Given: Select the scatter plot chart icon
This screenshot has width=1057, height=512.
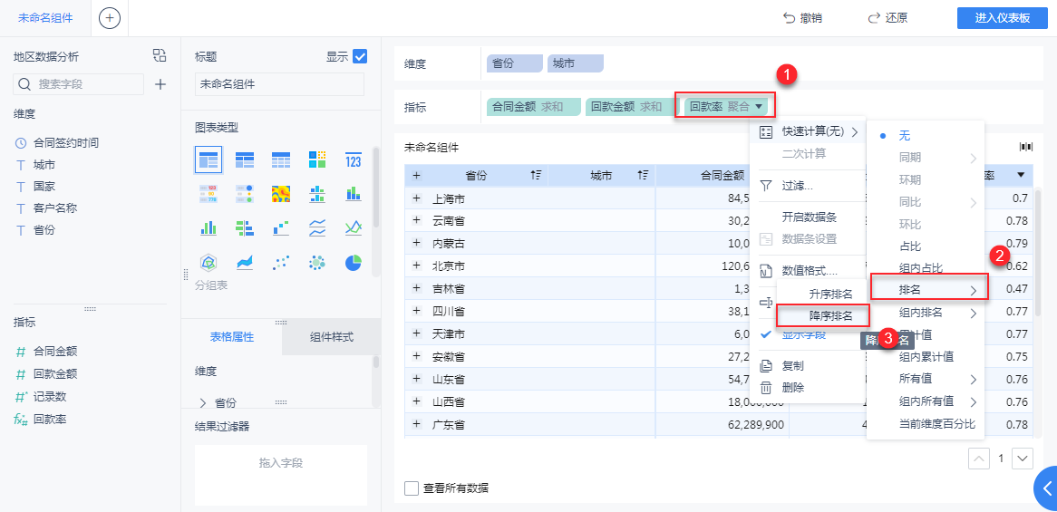Looking at the screenshot, I should (280, 263).
